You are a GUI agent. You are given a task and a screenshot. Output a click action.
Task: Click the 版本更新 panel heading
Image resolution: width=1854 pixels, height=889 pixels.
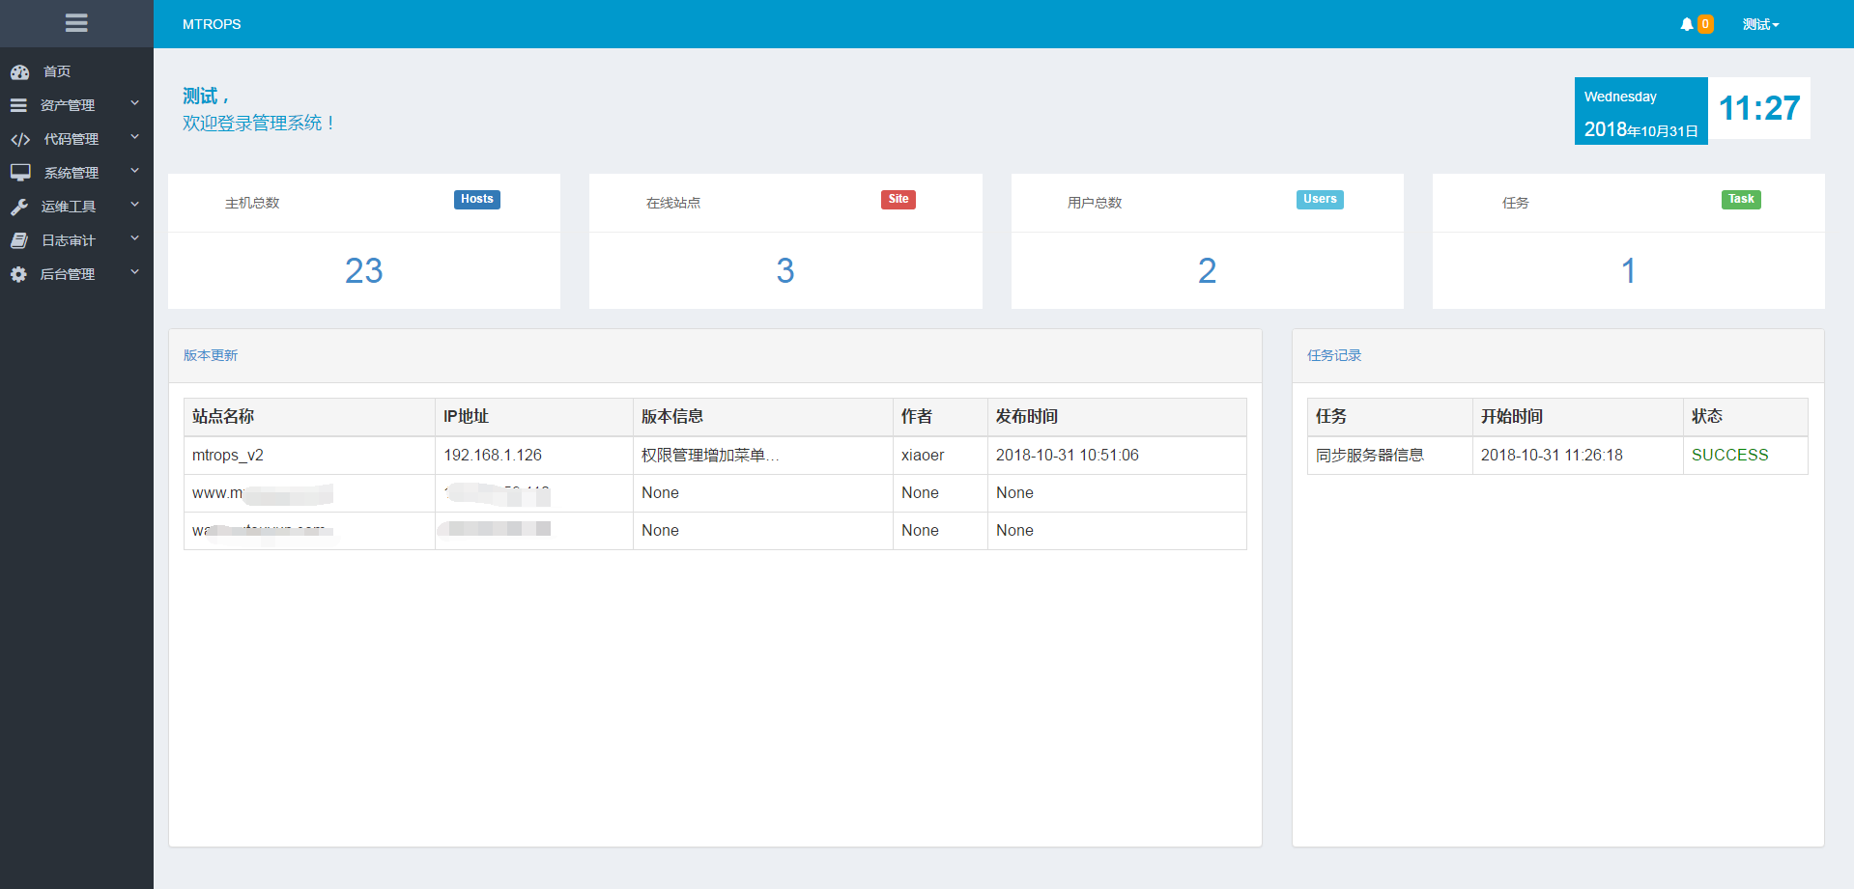211,355
